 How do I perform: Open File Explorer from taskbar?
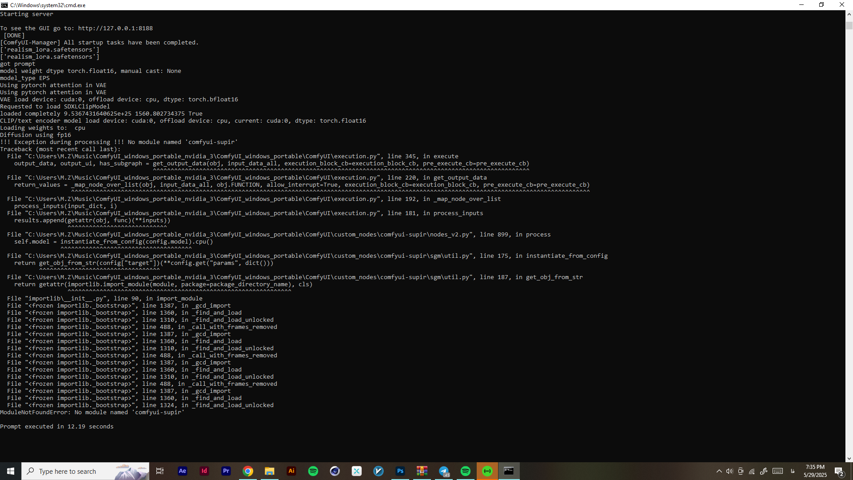[270, 471]
